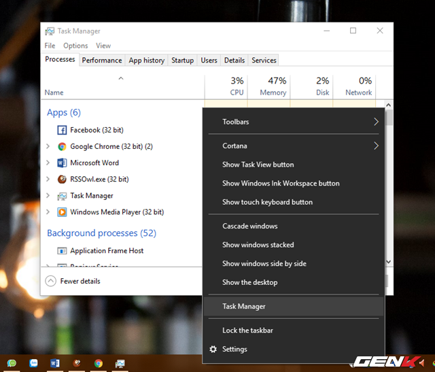The height and width of the screenshot is (372, 435).
Task: Expand the RSSOwl.exe process group
Action: [48, 179]
